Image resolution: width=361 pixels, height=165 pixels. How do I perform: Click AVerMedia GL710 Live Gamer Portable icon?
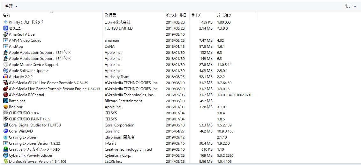[x=6, y=83]
